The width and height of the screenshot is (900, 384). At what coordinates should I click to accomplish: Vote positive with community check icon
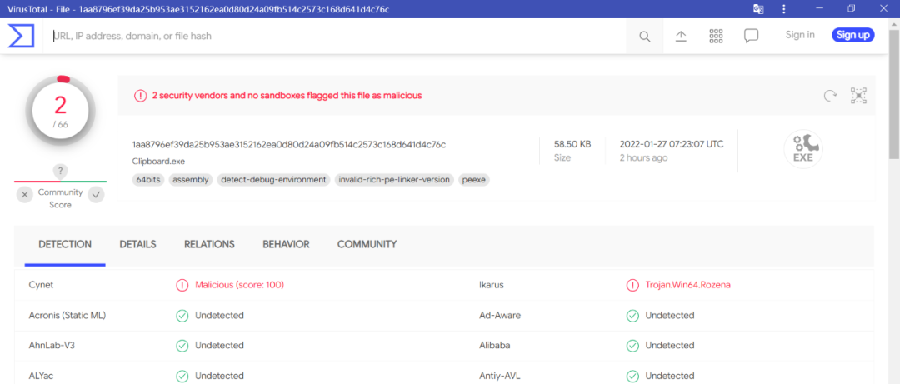[96, 195]
